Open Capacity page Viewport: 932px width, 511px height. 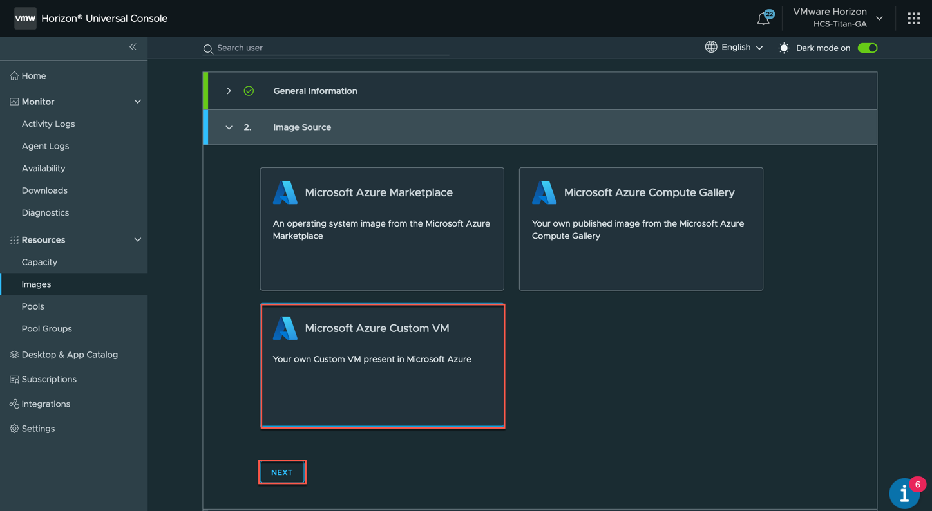click(39, 263)
